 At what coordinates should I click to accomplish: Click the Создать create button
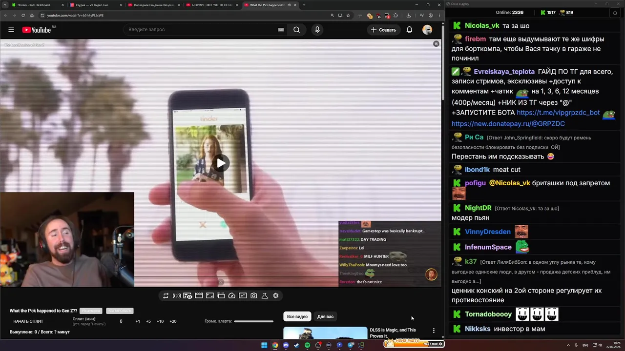point(384,30)
